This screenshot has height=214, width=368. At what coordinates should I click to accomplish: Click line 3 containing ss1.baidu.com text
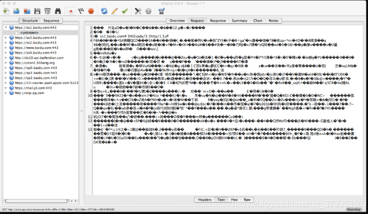click(x=131, y=36)
